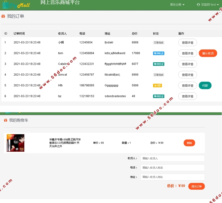Viewport: 222px width, 203px height.
Task: Focus the 电话 phone input field
Action: click(x=173, y=168)
